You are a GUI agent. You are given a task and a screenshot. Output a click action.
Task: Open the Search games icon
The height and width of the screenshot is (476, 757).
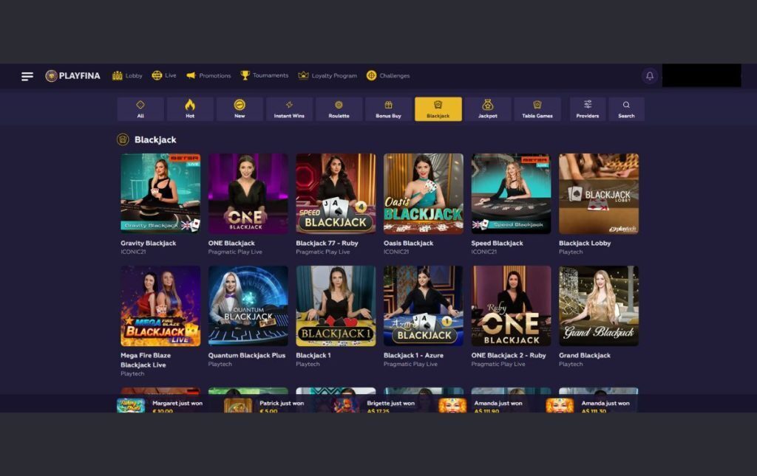click(x=626, y=109)
